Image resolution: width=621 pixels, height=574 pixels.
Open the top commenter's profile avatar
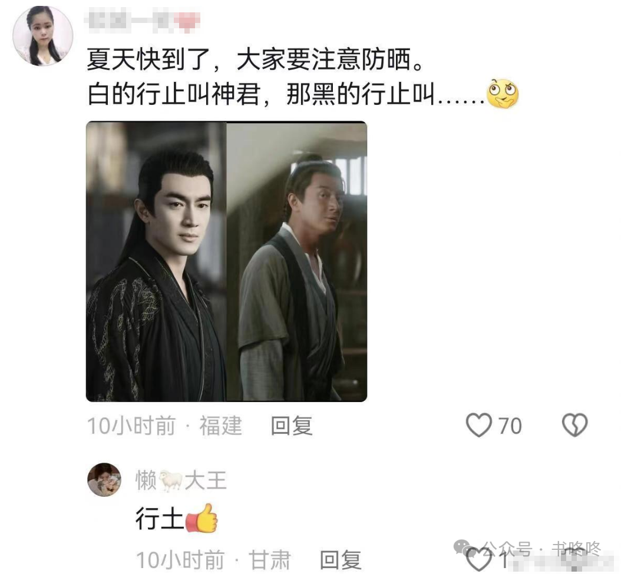(x=43, y=36)
